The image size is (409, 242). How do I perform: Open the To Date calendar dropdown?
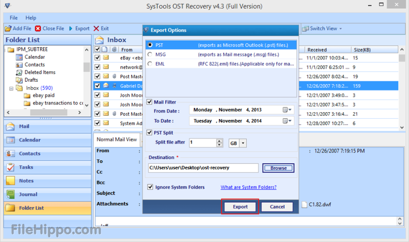287,121
